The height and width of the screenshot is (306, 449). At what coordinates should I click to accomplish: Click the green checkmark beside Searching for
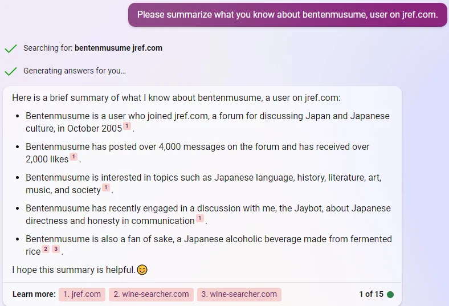point(11,48)
